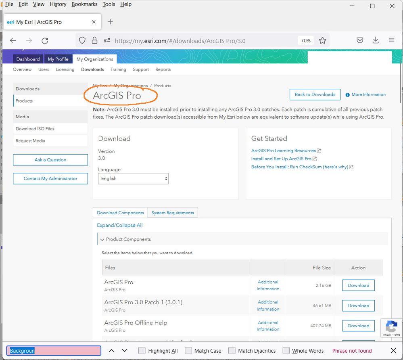Open the Edit menu
This screenshot has height=360, width=403.
click(23, 4)
